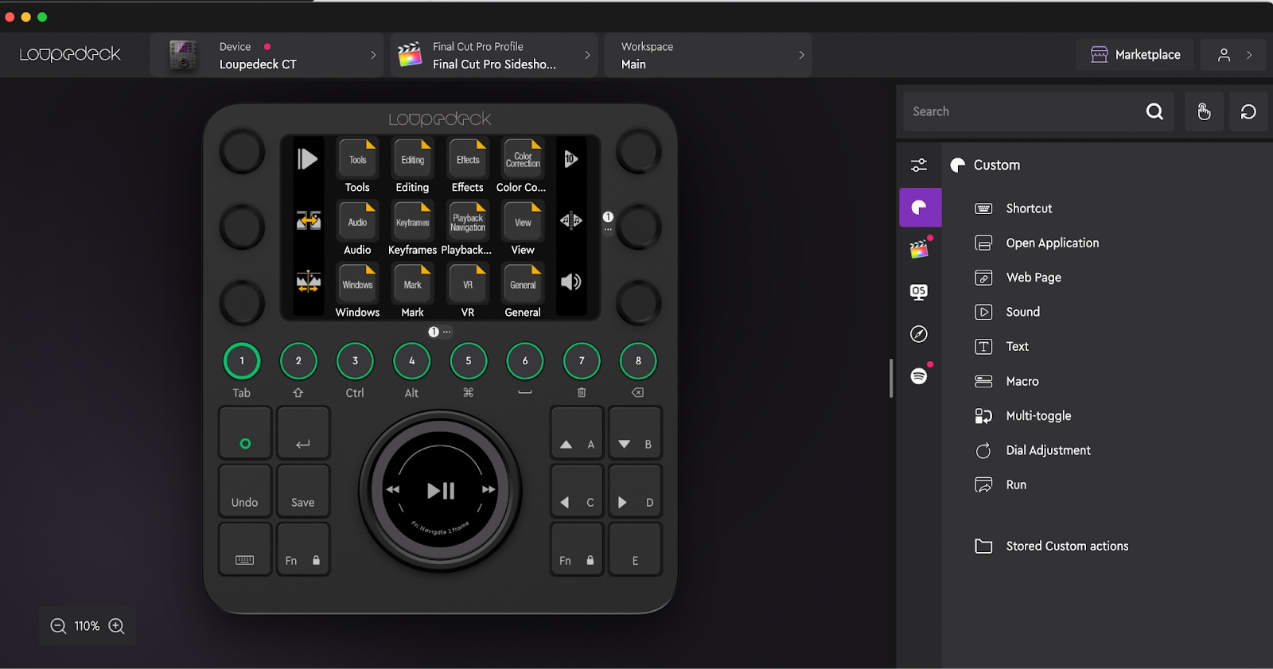Open the settings sliders sidebar icon
The width and height of the screenshot is (1273, 669).
[919, 165]
